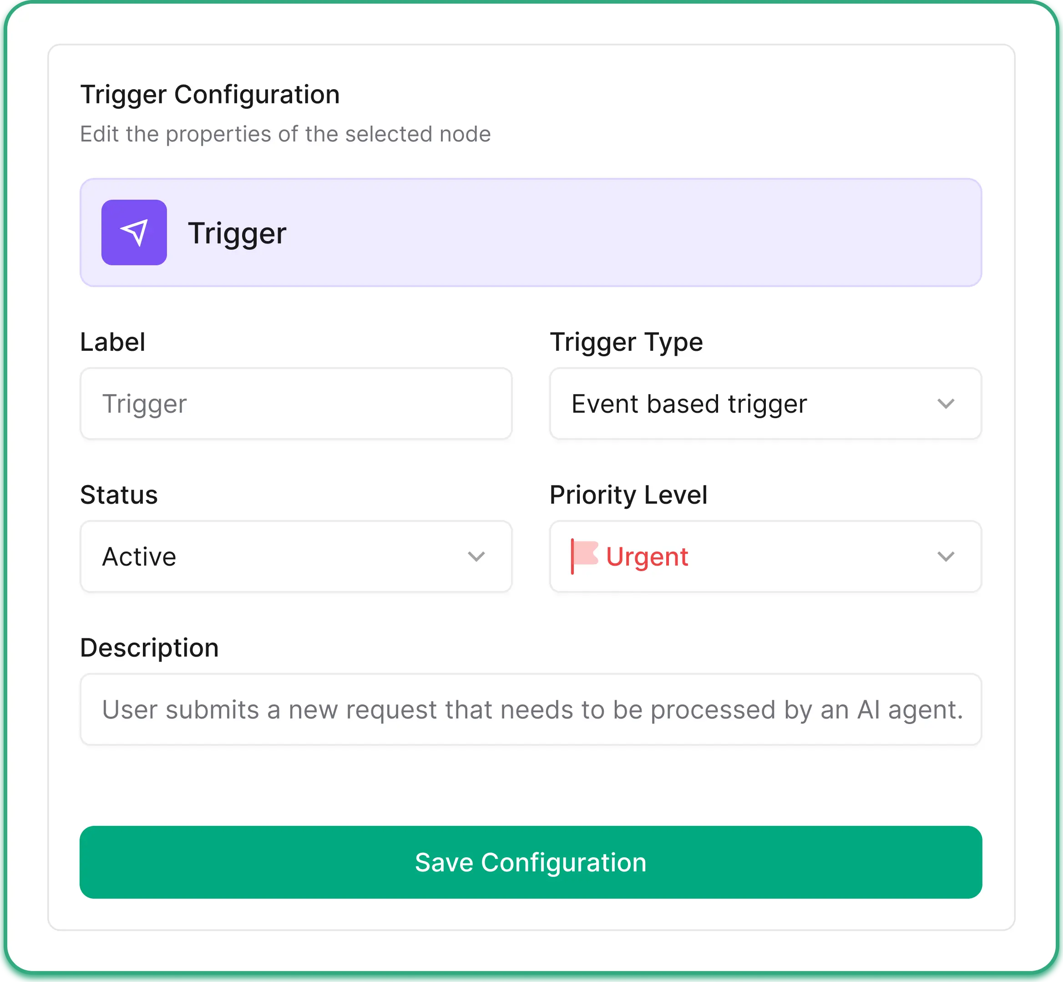Open the Priority Level dropdown showing Urgent
Viewport: 1063px width, 982px height.
pos(765,557)
